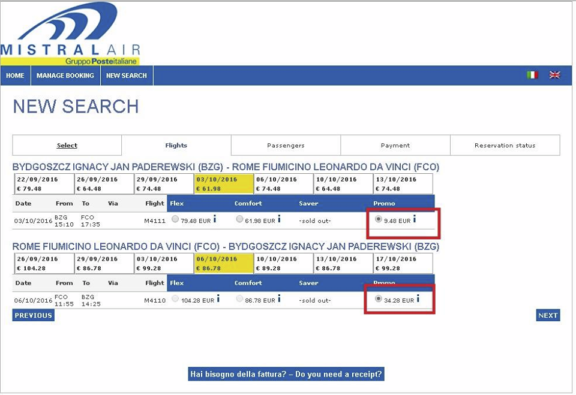Click 'Do you need a receipt?' button
576x395 pixels.
click(286, 374)
